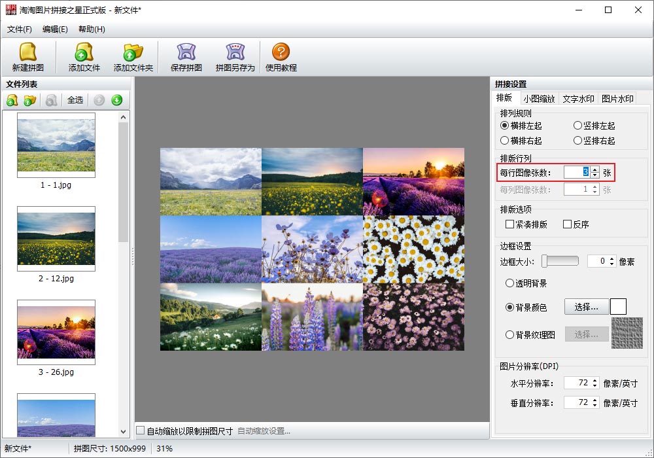The image size is (654, 458).
Task: Click add-file icon in file list toolbar
Action: pos(12,100)
